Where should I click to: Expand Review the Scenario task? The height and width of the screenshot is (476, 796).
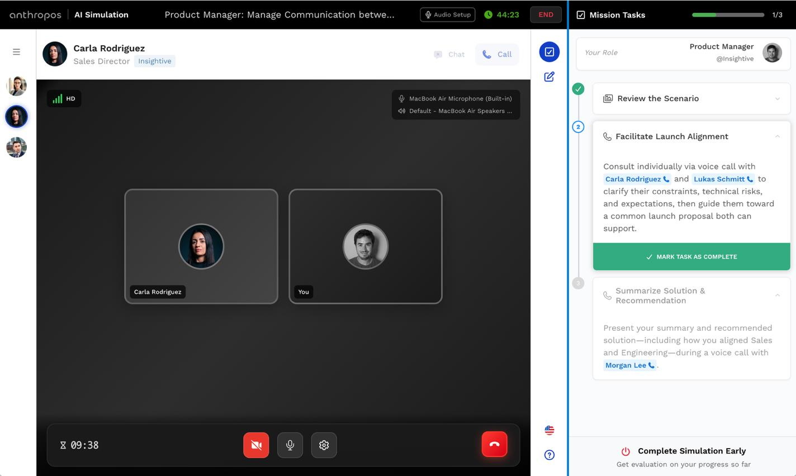(x=691, y=98)
